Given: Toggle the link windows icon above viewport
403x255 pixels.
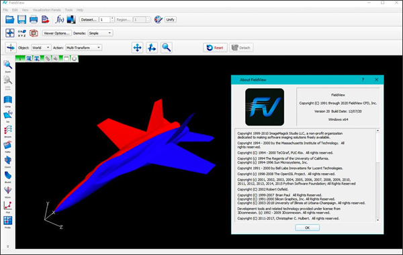Looking at the screenshot, I should coord(48,58).
